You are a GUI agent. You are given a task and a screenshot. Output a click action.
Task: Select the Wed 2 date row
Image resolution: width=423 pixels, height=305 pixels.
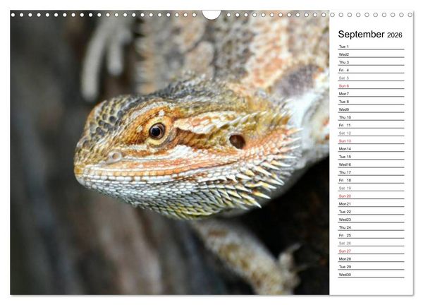click(x=372, y=54)
